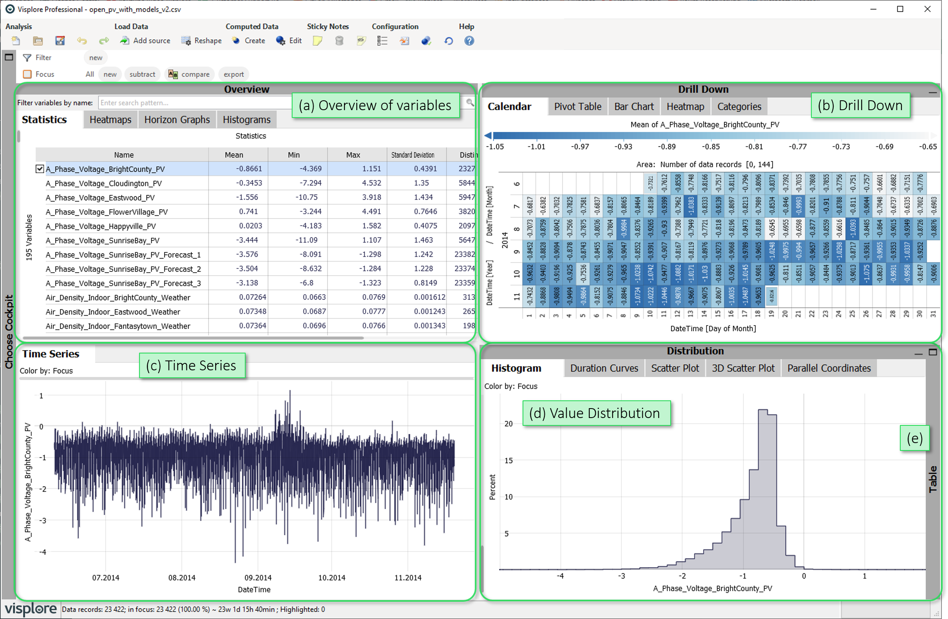
Task: Open help via question mark icon
Action: tap(469, 41)
